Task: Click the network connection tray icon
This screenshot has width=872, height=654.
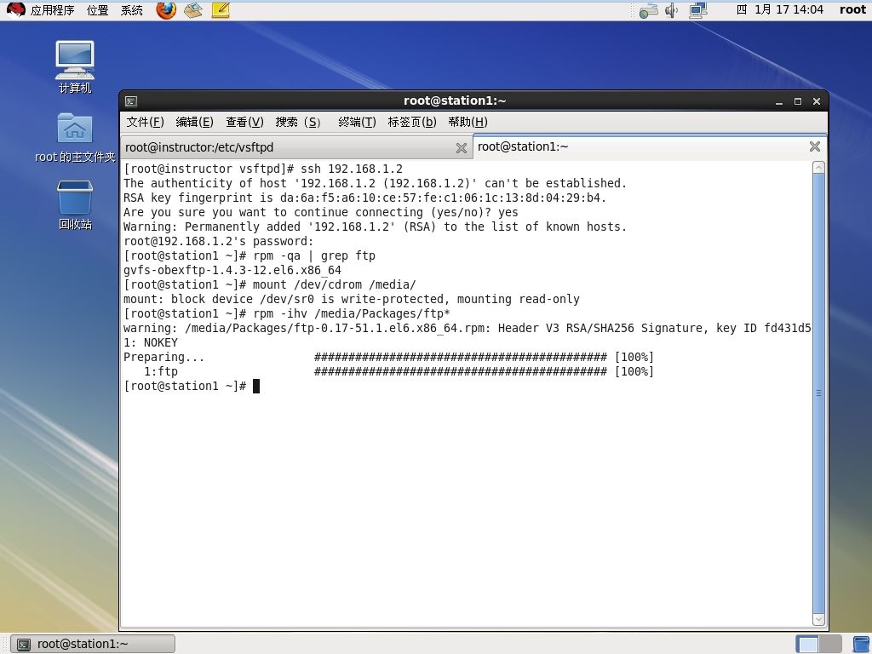Action: click(698, 10)
